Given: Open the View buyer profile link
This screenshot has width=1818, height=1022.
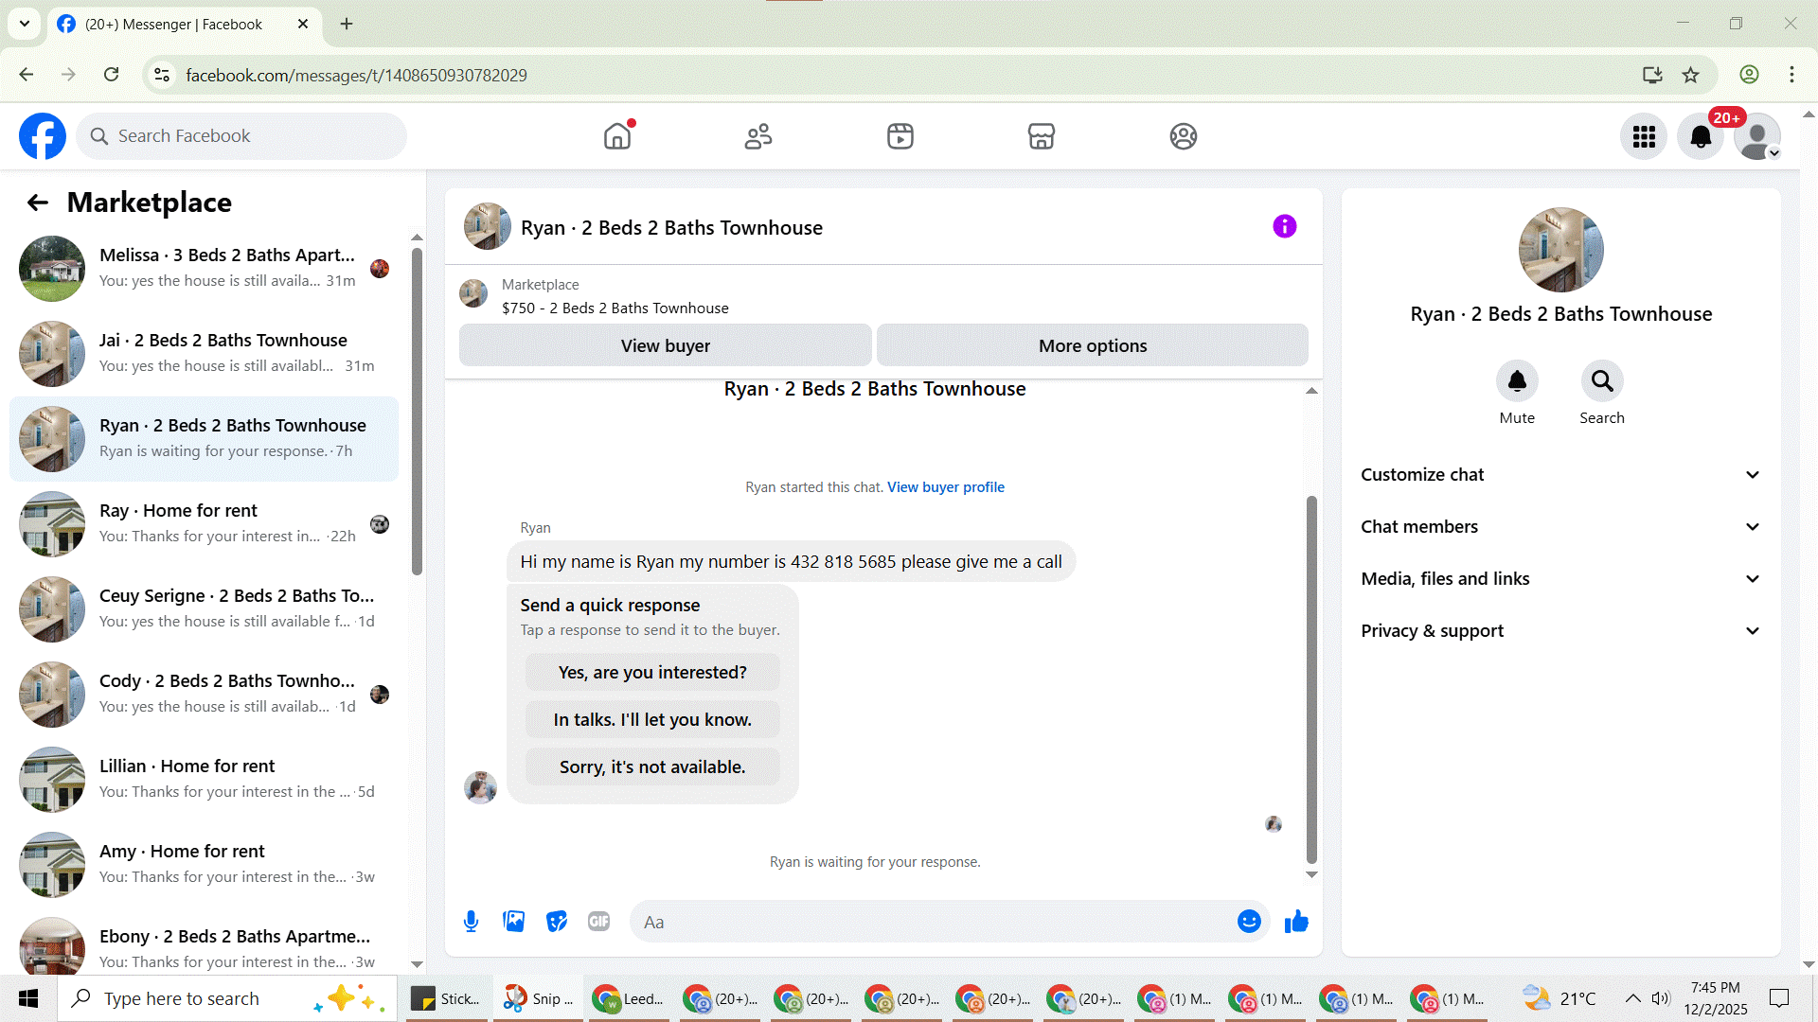Looking at the screenshot, I should point(945,487).
